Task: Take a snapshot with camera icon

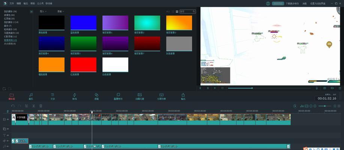Action: point(324,88)
